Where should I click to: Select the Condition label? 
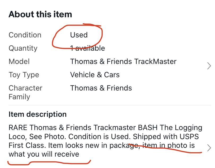[x=25, y=35]
